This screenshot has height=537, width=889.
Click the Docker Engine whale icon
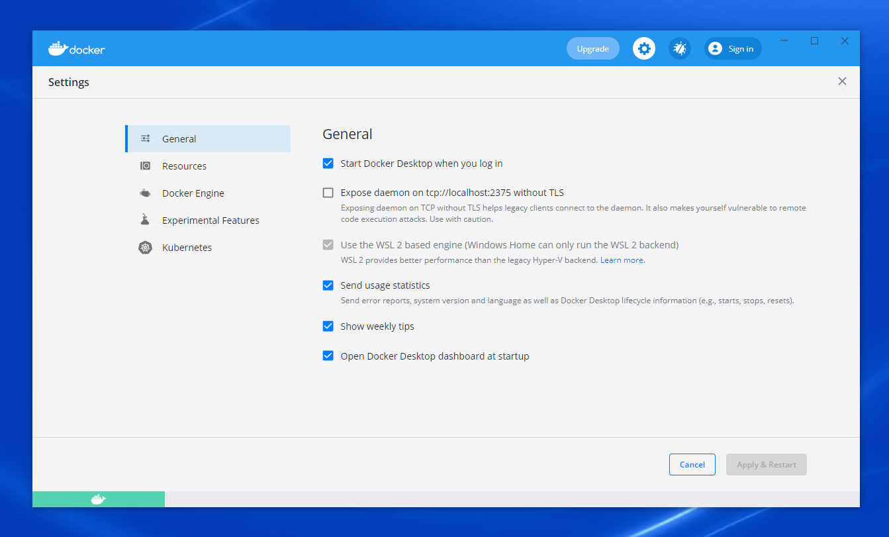pos(145,193)
